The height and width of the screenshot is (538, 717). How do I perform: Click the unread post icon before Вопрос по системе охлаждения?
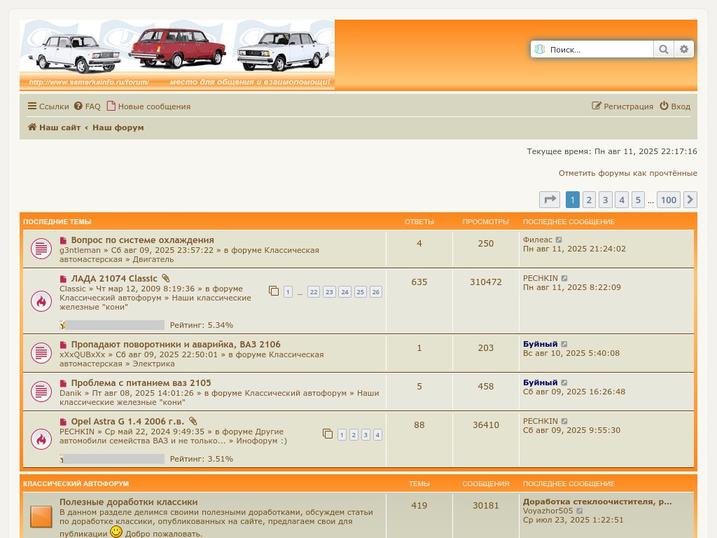63,240
